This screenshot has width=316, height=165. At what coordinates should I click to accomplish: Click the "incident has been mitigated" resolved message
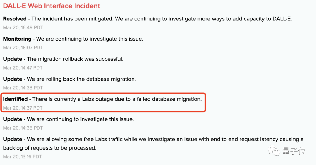point(162,19)
